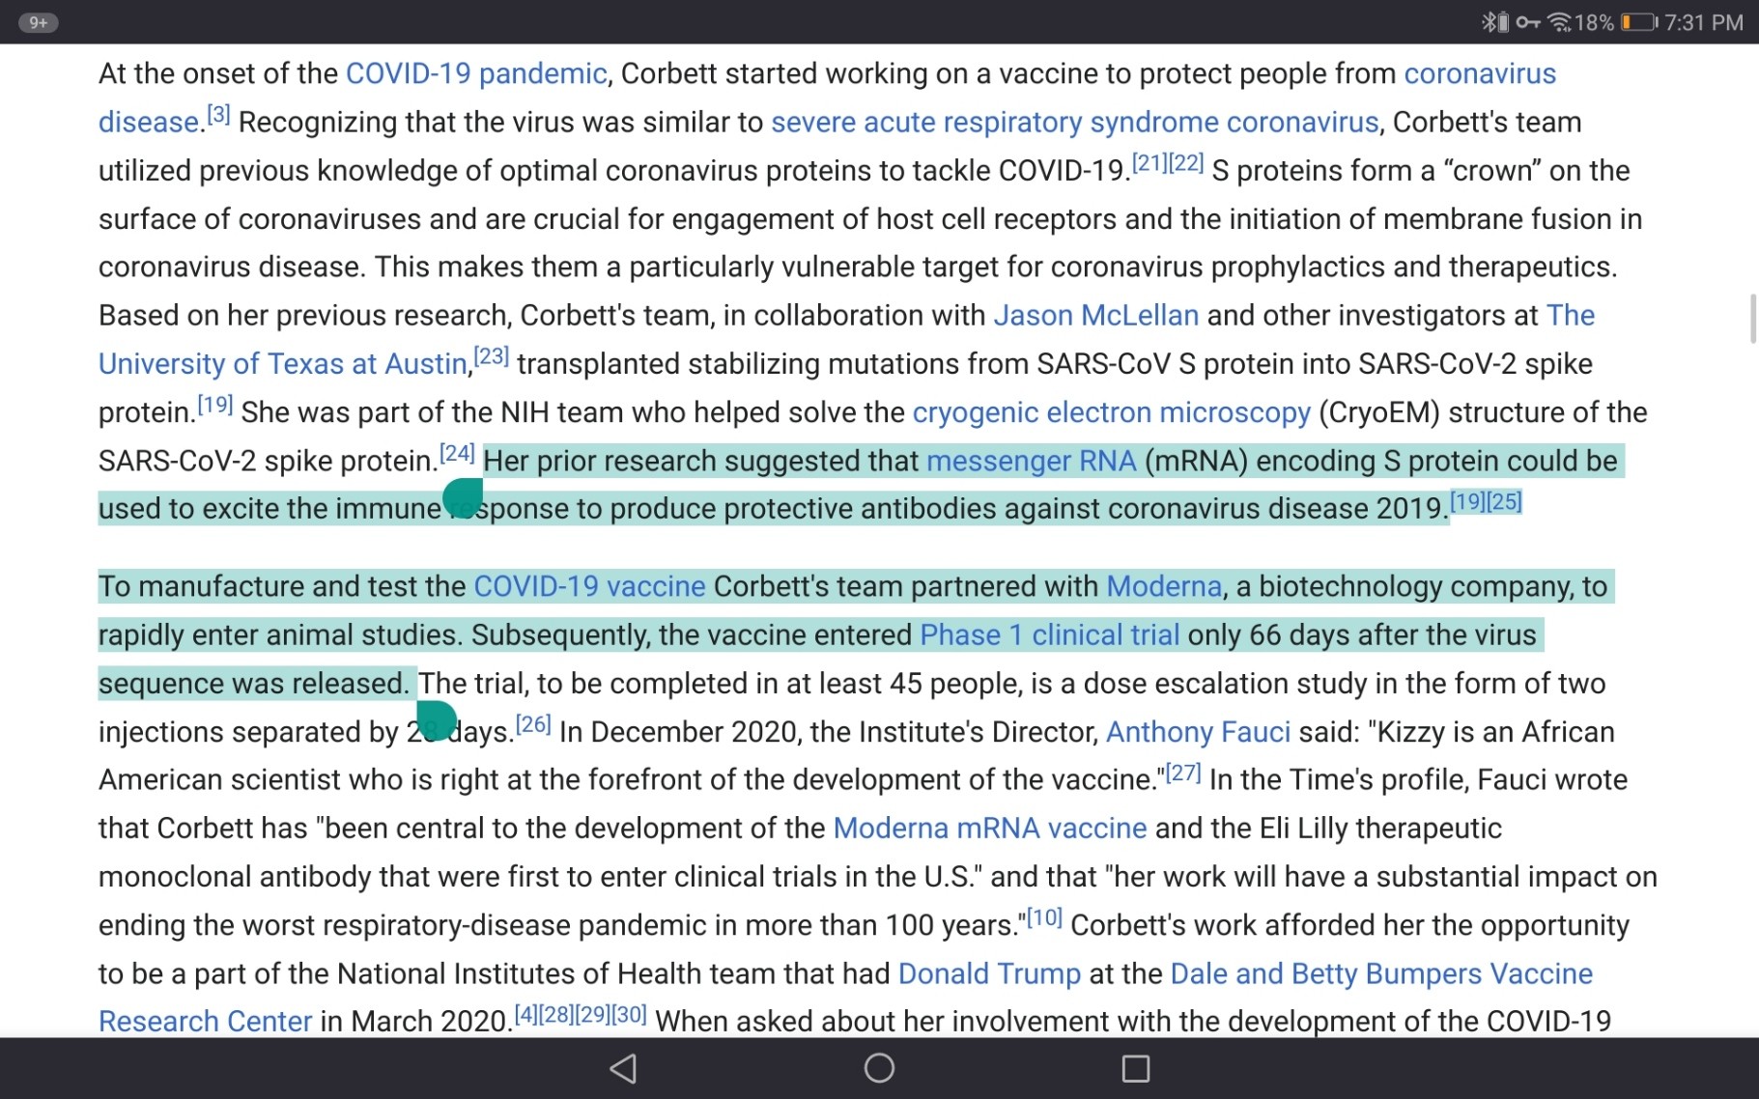Grab the selection start handle
This screenshot has height=1099, width=1759.
pos(464,497)
